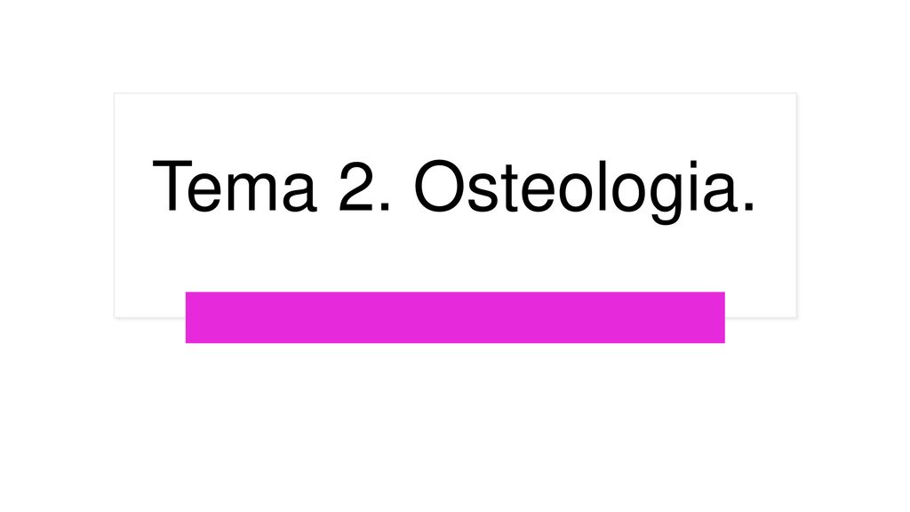The height and width of the screenshot is (512, 910).
Task: Select the magenta rectangle shape
Action: (455, 317)
